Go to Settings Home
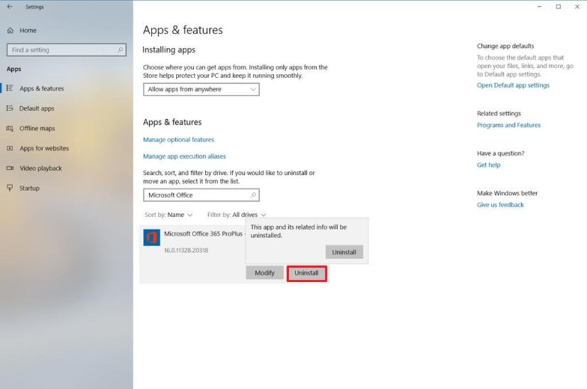The width and height of the screenshot is (587, 389). pyautogui.click(x=28, y=30)
